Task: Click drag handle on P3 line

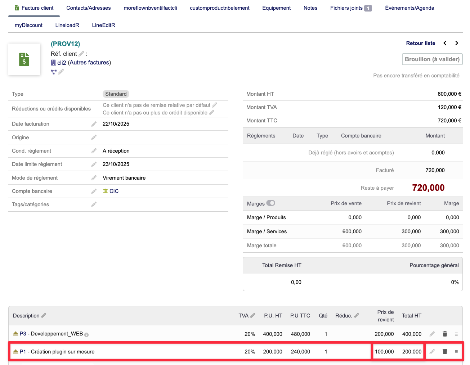Action: pos(457,334)
